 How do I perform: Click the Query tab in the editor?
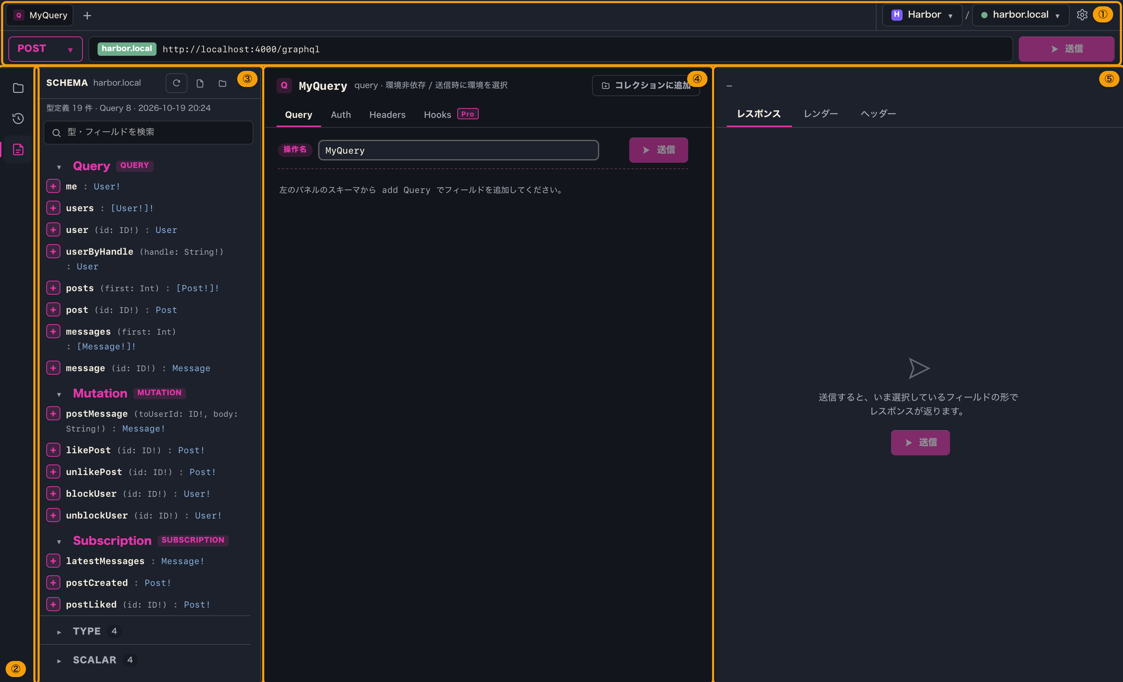point(299,115)
